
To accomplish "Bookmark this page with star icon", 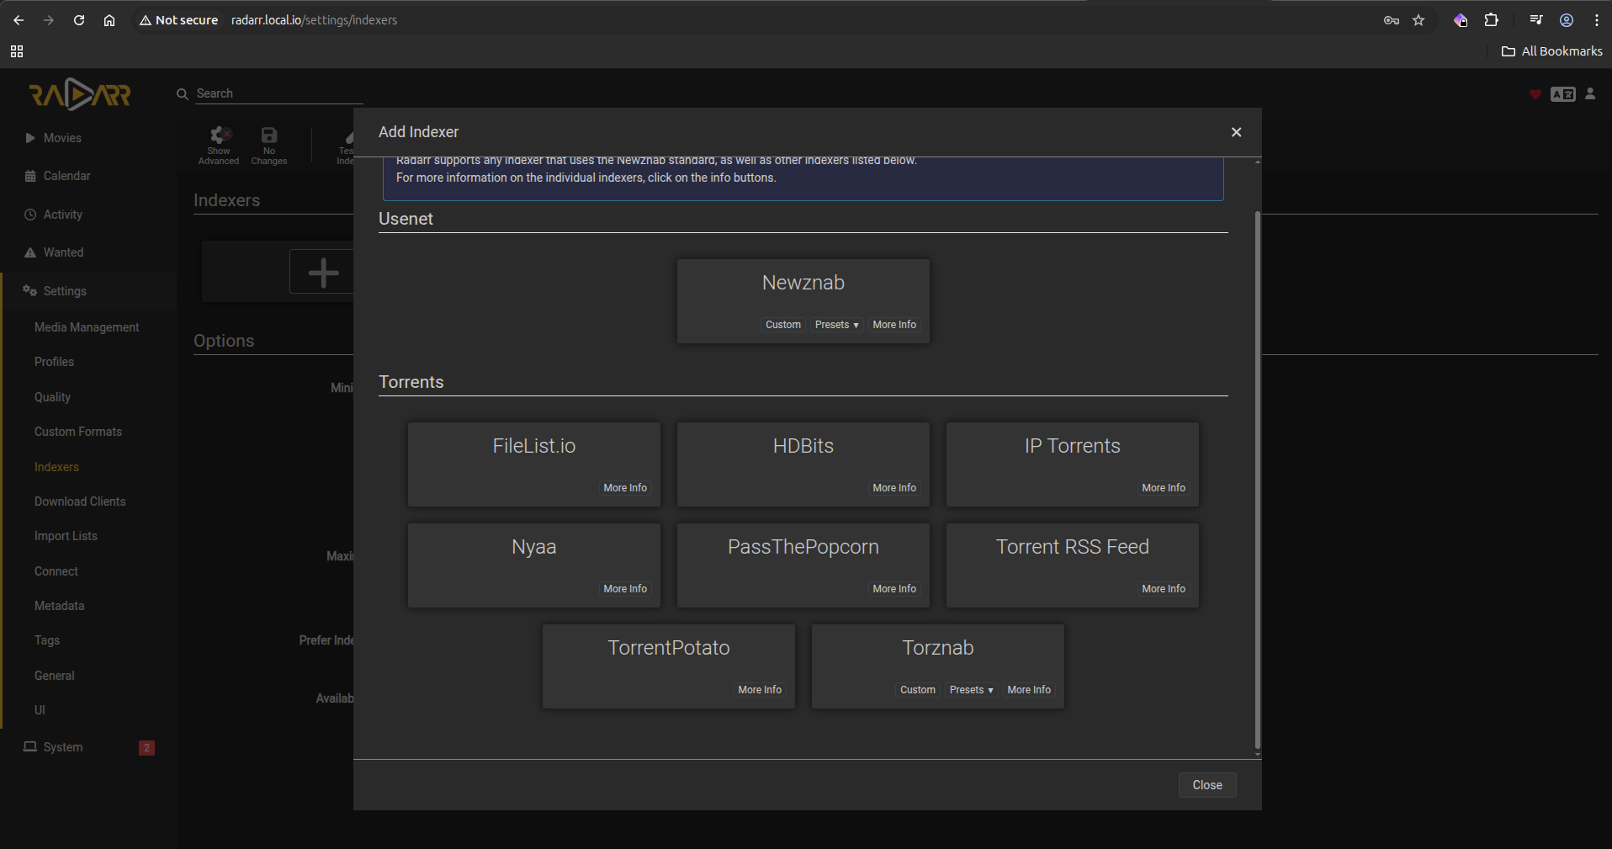I will click(1418, 20).
